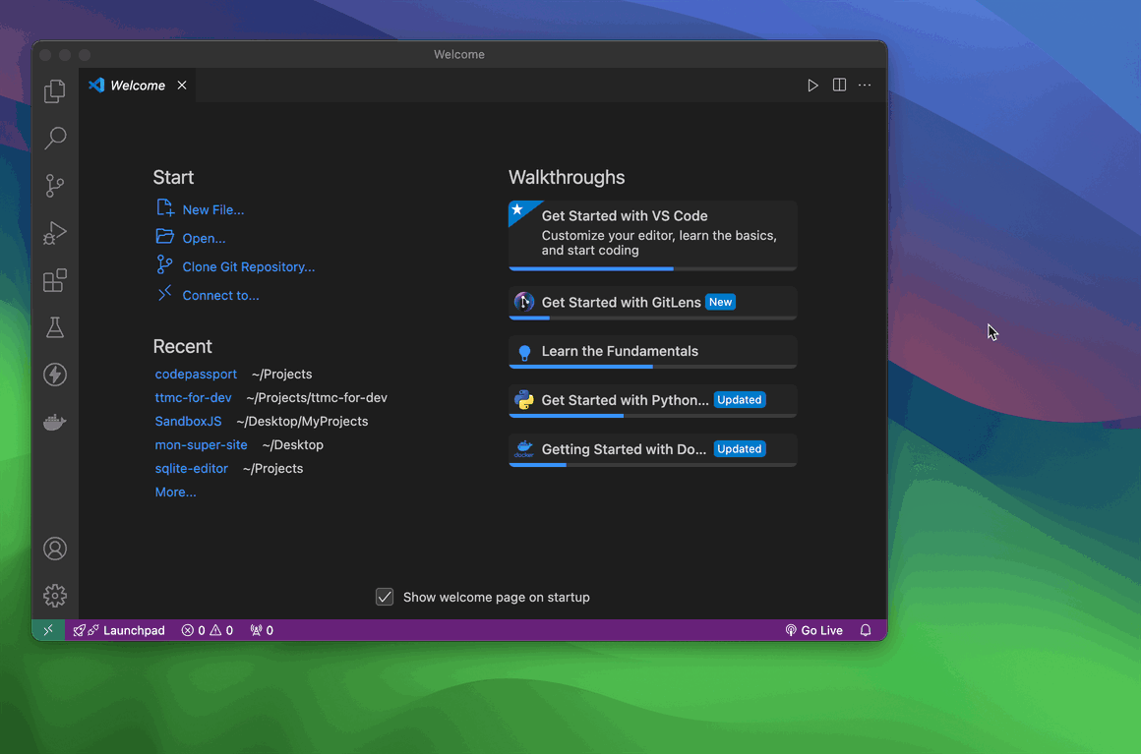This screenshot has height=754, width=1141.
Task: Open Run and Debug view icon
Action: 54,233
